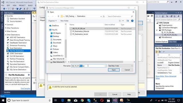
Task: Open the Text files (*.txt) filter dropdown
Action: (120, 66)
